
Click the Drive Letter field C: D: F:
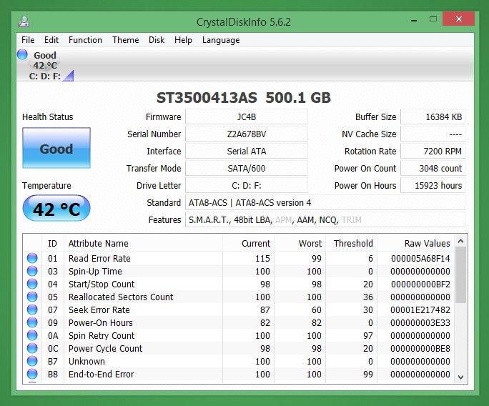pos(247,186)
